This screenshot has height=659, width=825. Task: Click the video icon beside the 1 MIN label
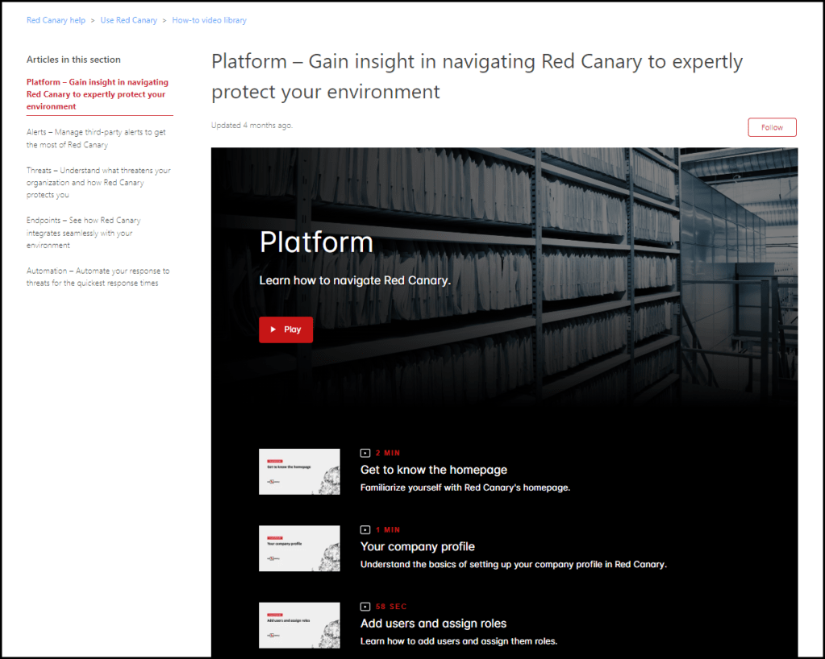pyautogui.click(x=365, y=529)
